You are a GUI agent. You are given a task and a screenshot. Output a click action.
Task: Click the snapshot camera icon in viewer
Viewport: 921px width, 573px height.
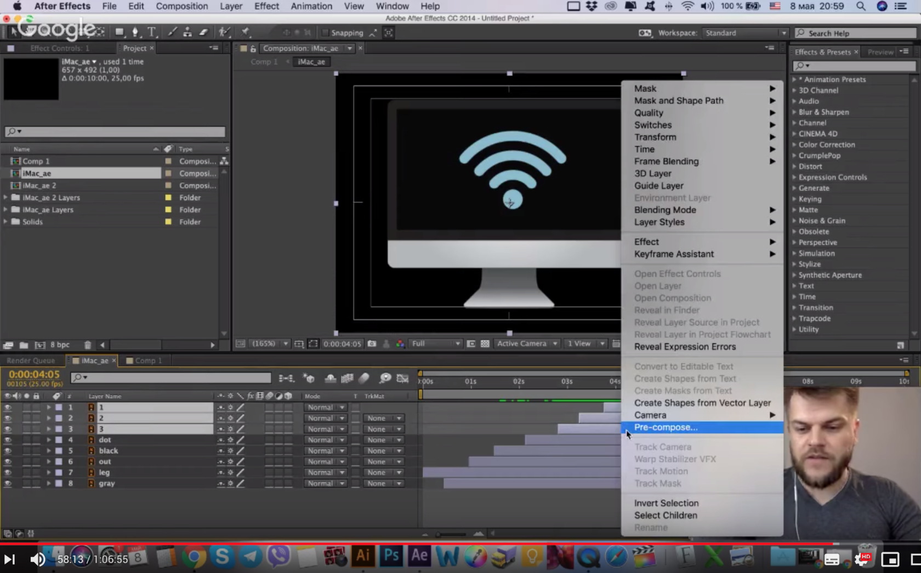372,343
